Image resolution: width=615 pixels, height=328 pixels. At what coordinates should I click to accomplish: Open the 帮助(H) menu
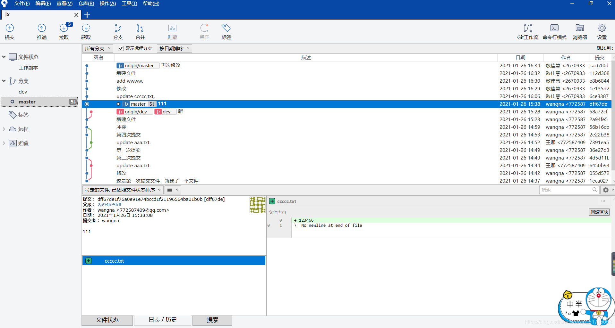(151, 4)
